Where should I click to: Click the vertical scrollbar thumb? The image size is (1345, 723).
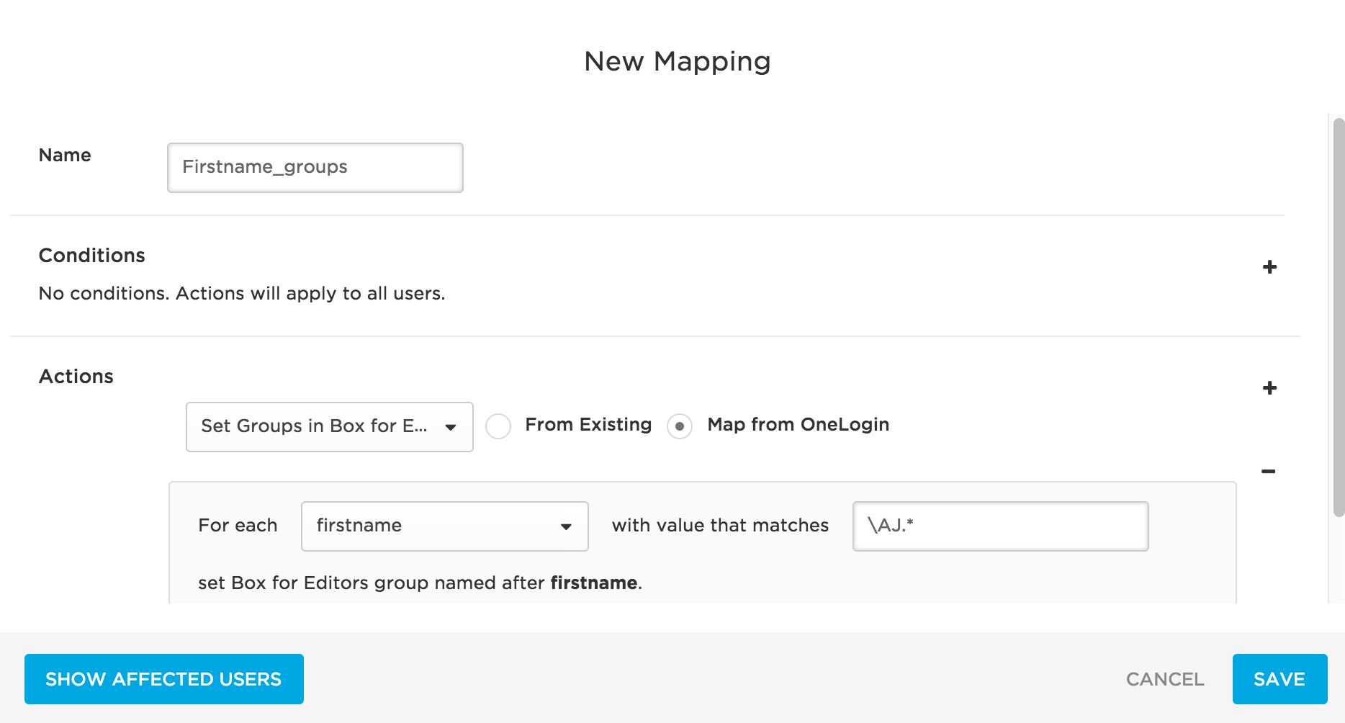[x=1339, y=317]
